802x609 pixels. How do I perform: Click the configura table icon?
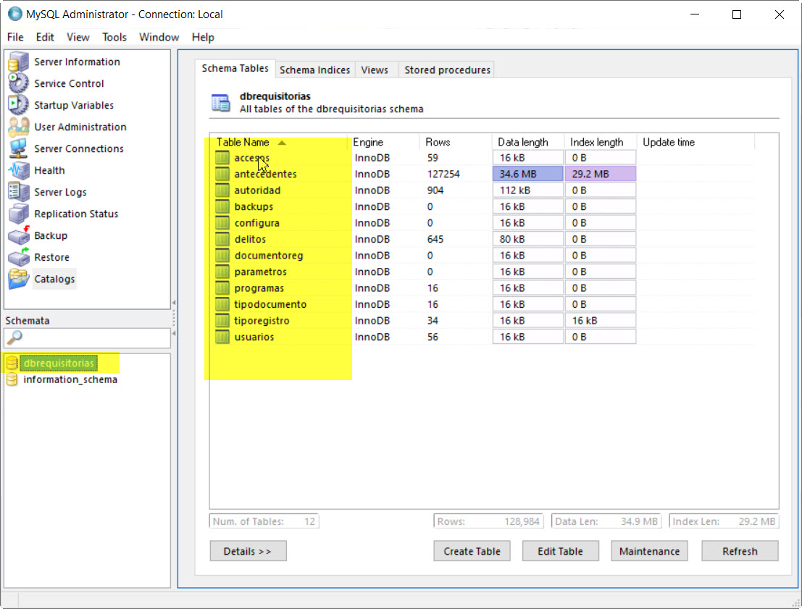pos(222,223)
